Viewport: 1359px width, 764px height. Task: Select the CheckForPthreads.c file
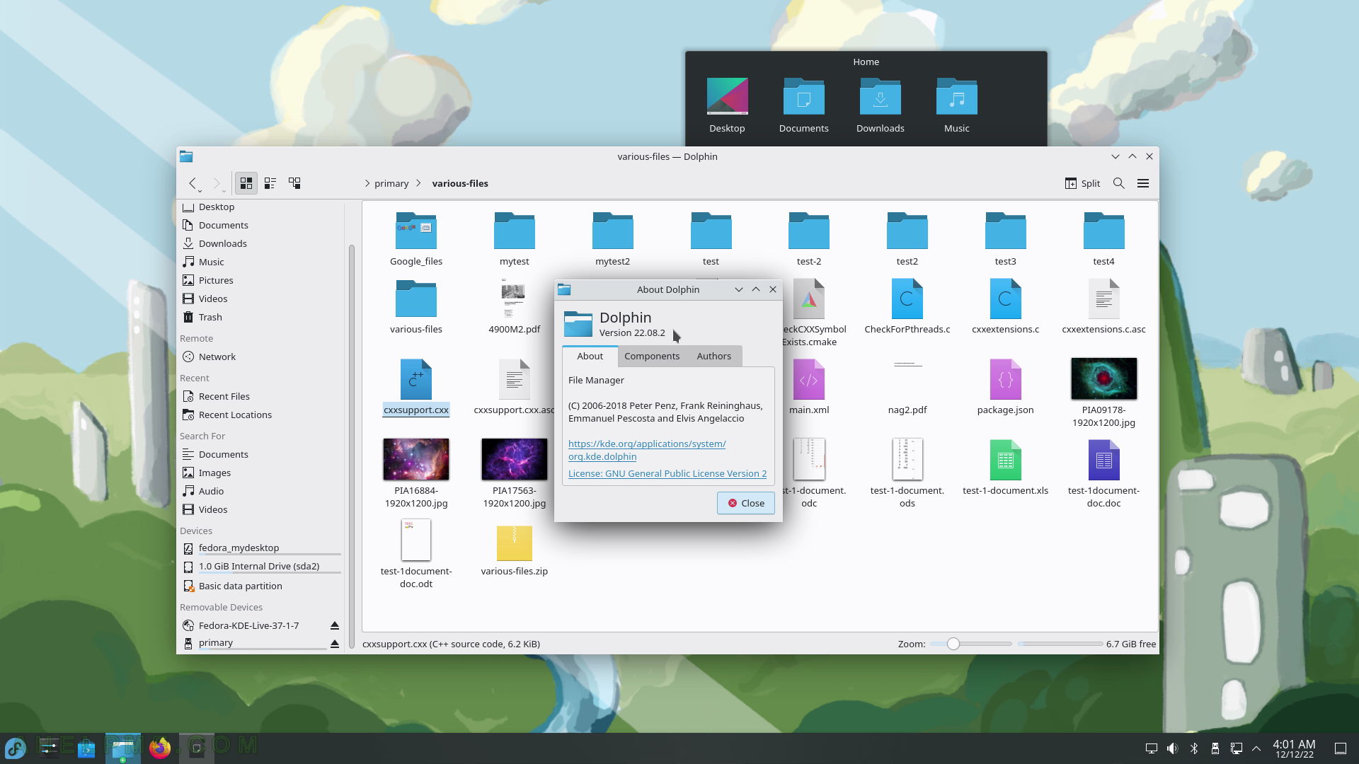coord(907,306)
